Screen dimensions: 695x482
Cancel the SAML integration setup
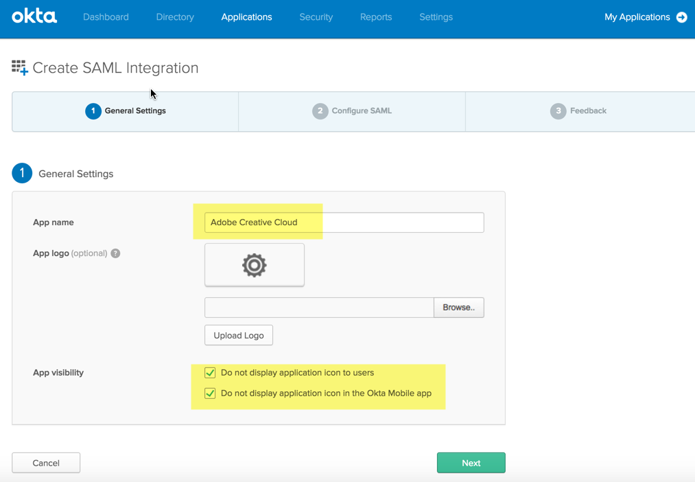point(45,462)
